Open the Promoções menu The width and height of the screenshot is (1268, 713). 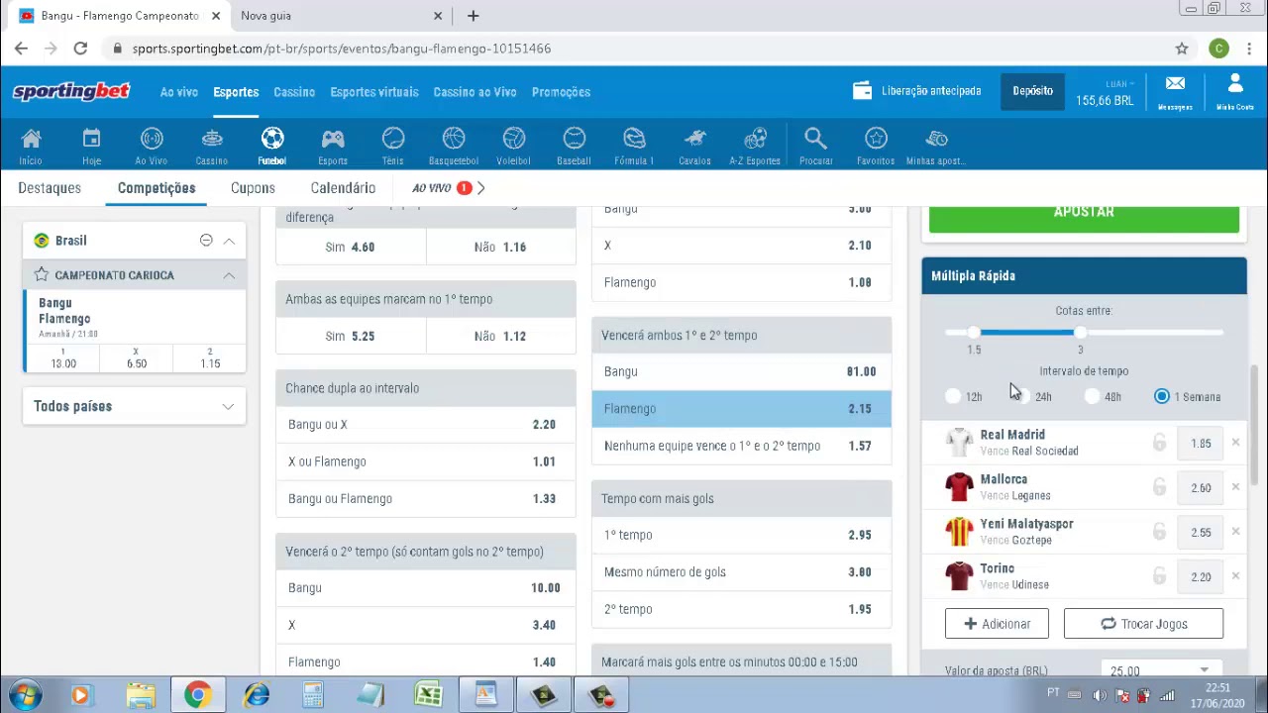(561, 92)
